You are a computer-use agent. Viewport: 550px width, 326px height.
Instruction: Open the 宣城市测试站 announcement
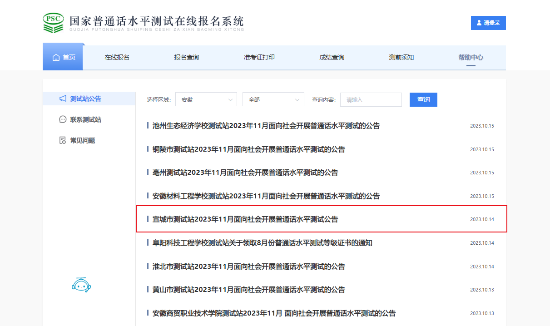click(x=245, y=219)
